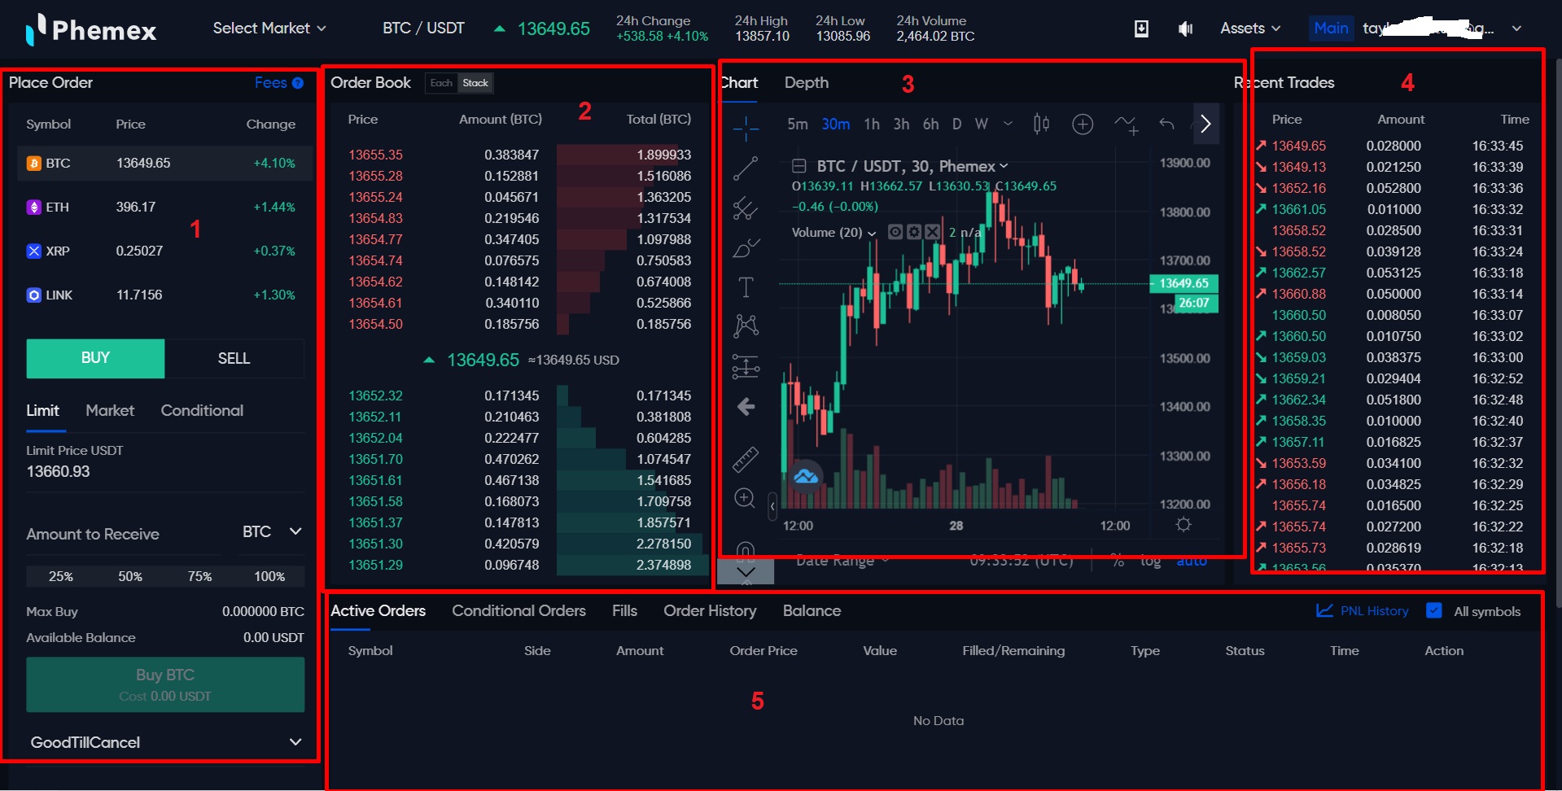Switch order book to Stack mode
The height and width of the screenshot is (791, 1562).
[475, 83]
